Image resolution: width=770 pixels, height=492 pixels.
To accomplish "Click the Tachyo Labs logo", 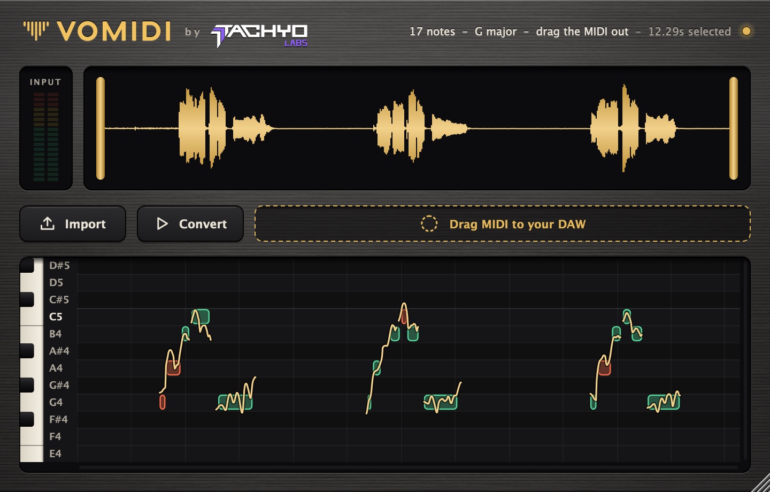I will 259,35.
